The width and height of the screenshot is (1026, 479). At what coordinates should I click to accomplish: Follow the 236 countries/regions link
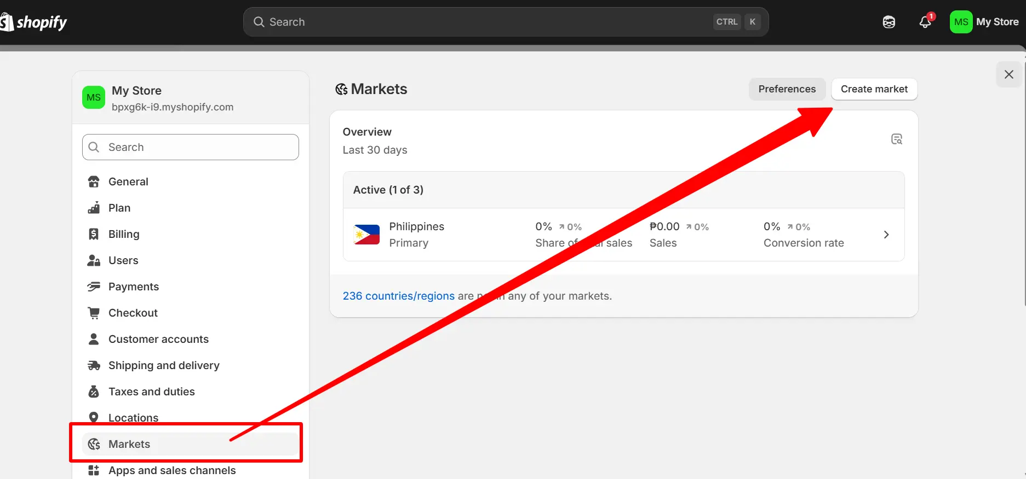coord(398,296)
